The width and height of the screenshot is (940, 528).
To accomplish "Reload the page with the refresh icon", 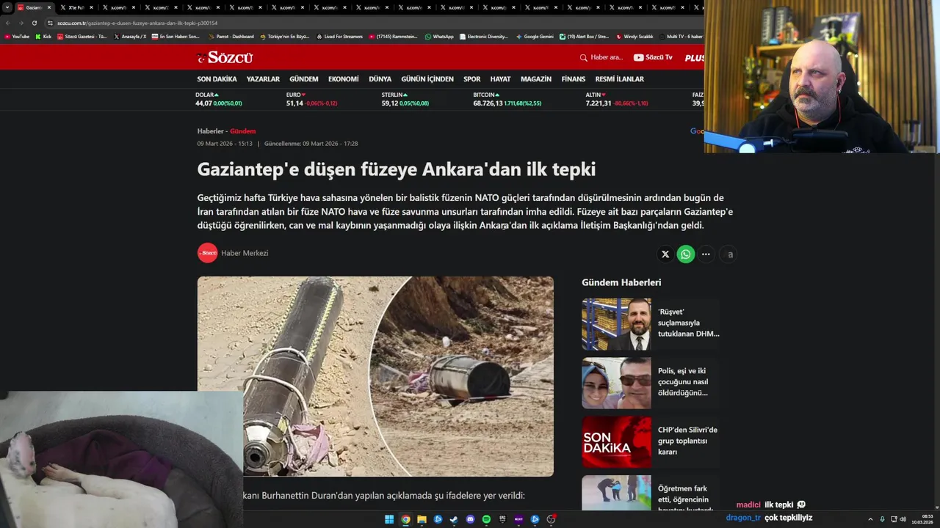I will coord(34,23).
